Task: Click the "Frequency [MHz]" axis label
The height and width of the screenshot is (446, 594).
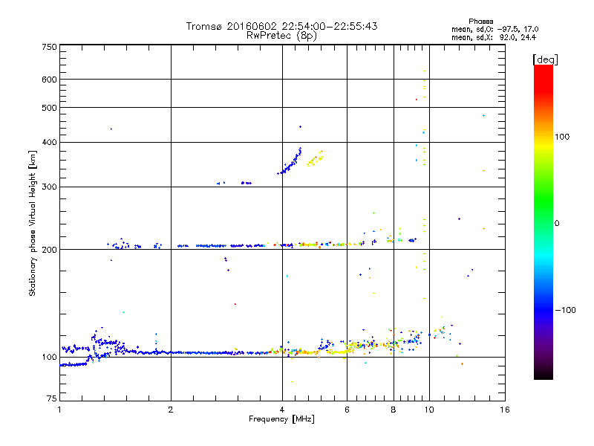Action: (281, 419)
